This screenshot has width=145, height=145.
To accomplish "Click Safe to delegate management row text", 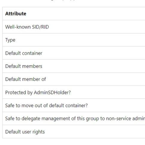I will pos(75,118).
